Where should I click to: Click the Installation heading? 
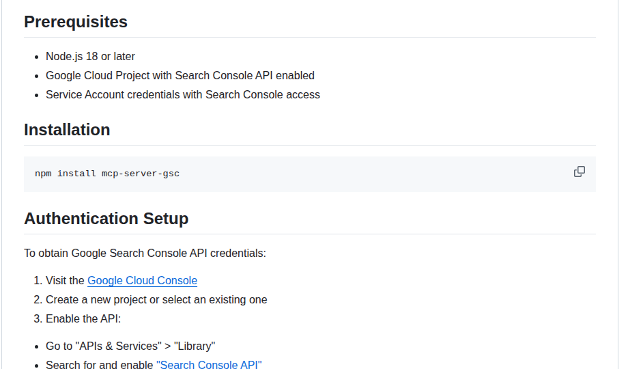[67, 130]
